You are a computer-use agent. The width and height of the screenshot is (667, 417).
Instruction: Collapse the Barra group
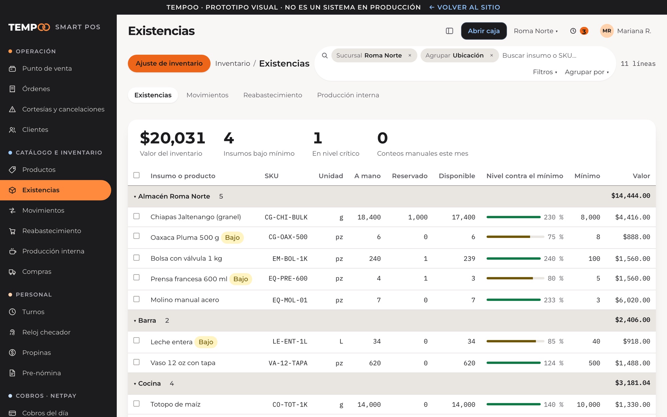pyautogui.click(x=135, y=321)
